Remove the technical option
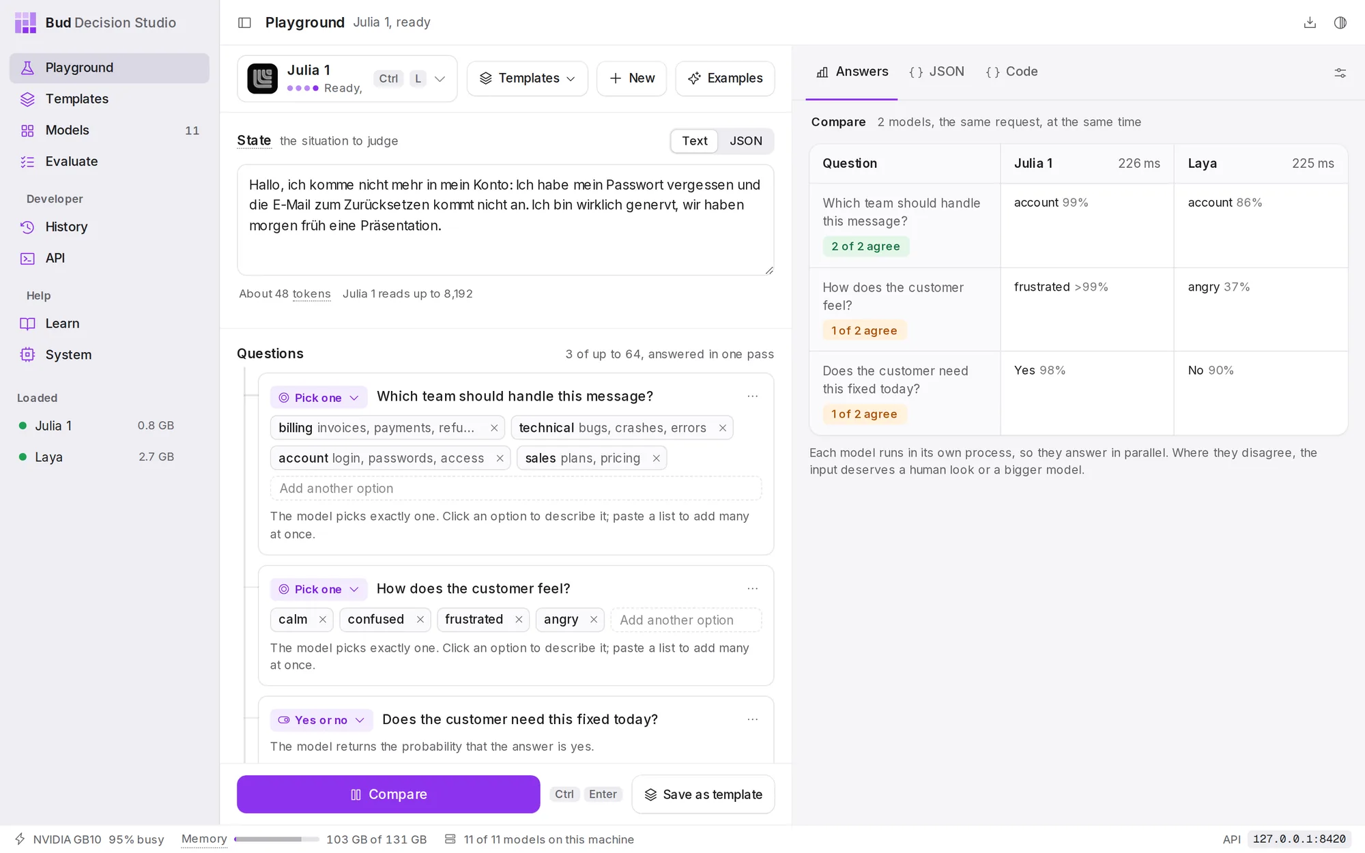The image size is (1365, 853). tap(722, 428)
